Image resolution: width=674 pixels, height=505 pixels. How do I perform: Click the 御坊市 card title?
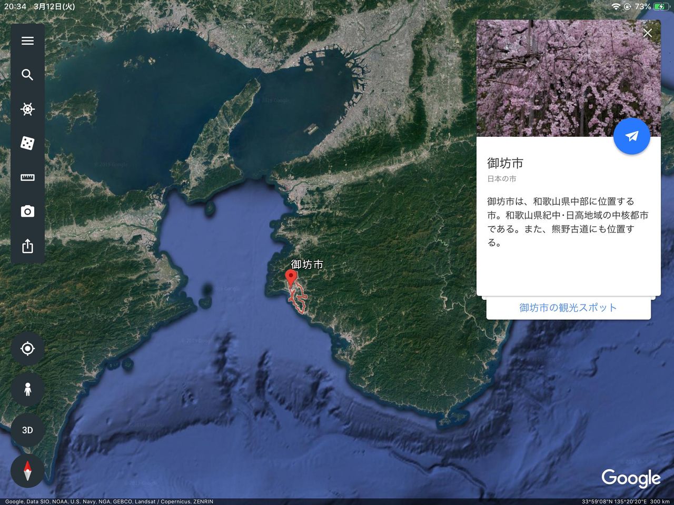[x=505, y=163]
